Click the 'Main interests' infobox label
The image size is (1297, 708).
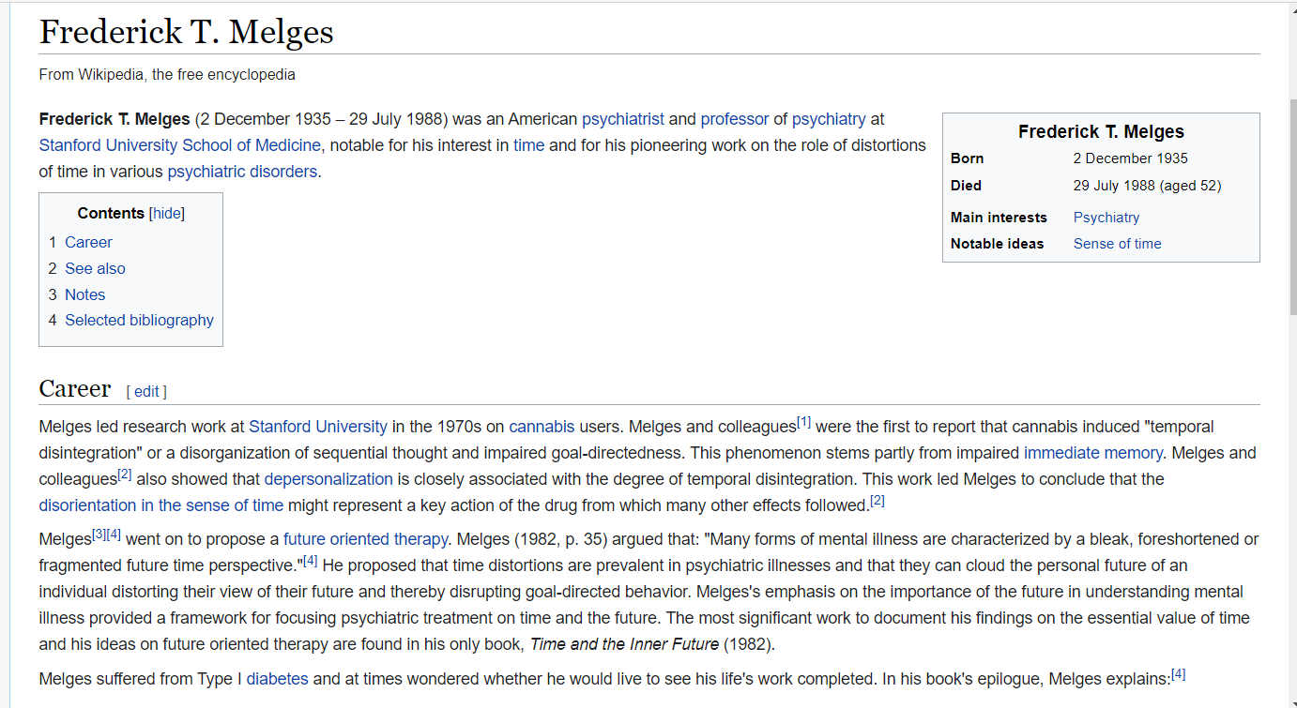999,218
